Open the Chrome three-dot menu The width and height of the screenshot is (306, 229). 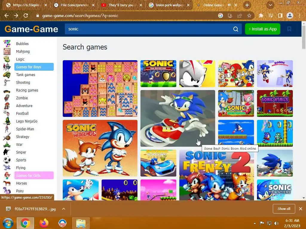(299, 16)
